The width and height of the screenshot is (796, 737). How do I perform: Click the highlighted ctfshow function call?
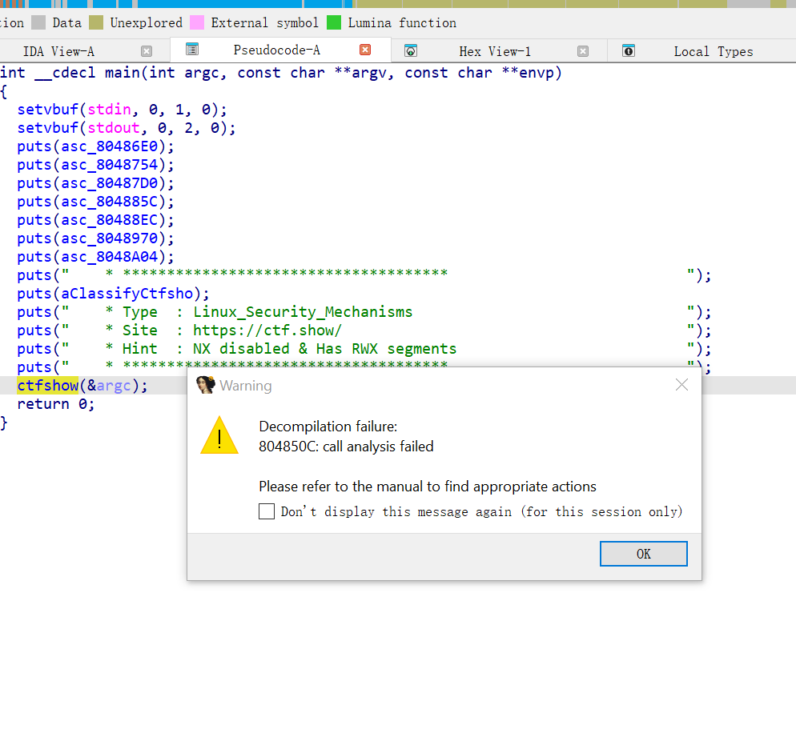tap(48, 386)
